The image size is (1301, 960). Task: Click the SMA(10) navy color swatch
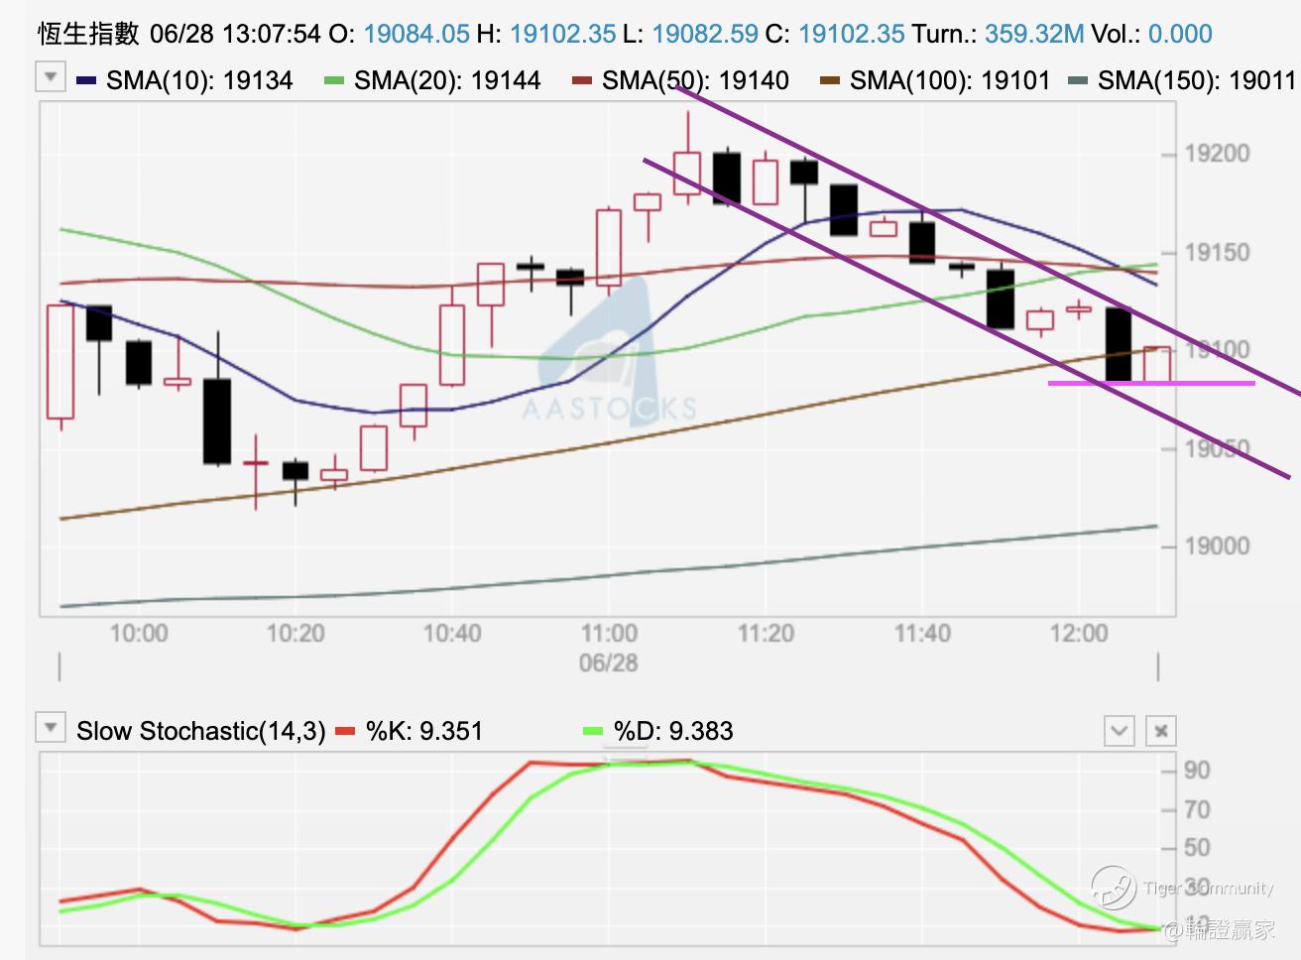[86, 80]
